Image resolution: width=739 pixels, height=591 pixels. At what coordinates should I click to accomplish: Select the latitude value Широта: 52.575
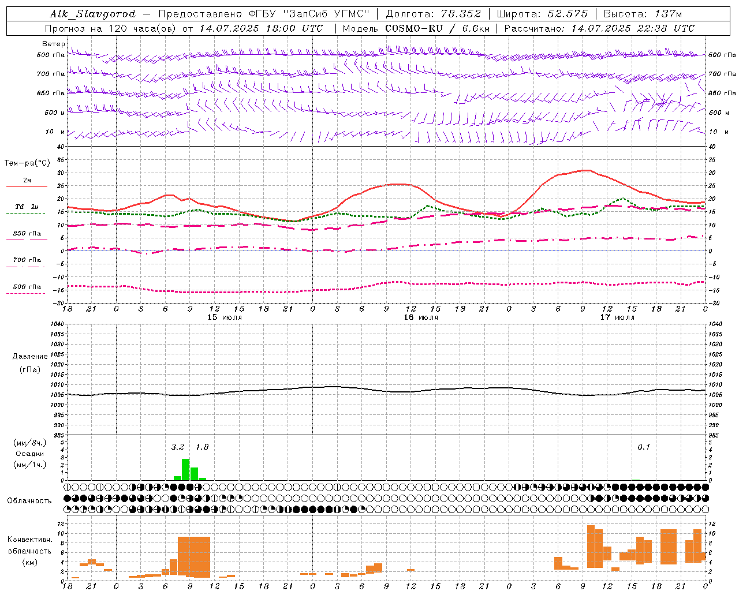tap(542, 14)
